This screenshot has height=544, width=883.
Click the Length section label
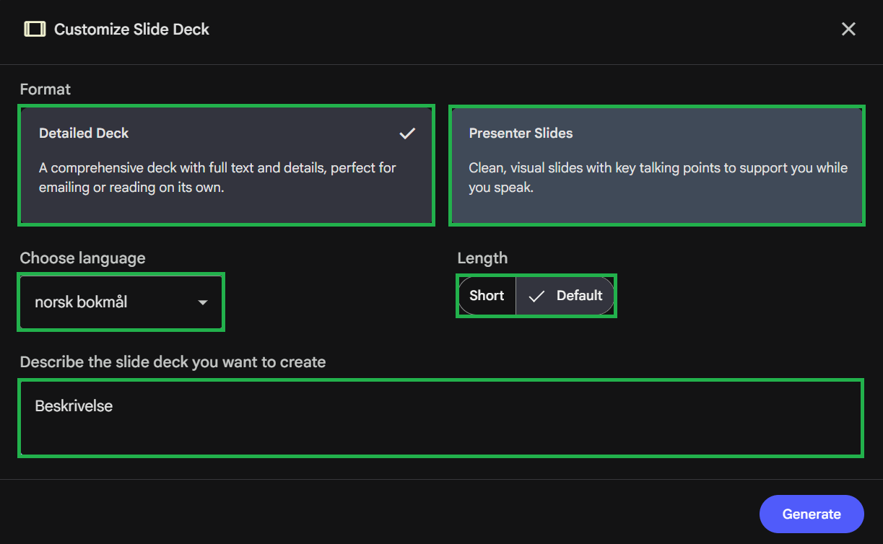click(482, 258)
